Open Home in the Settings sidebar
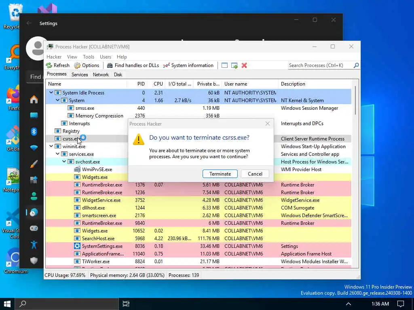The width and height of the screenshot is (414, 310). click(34, 100)
